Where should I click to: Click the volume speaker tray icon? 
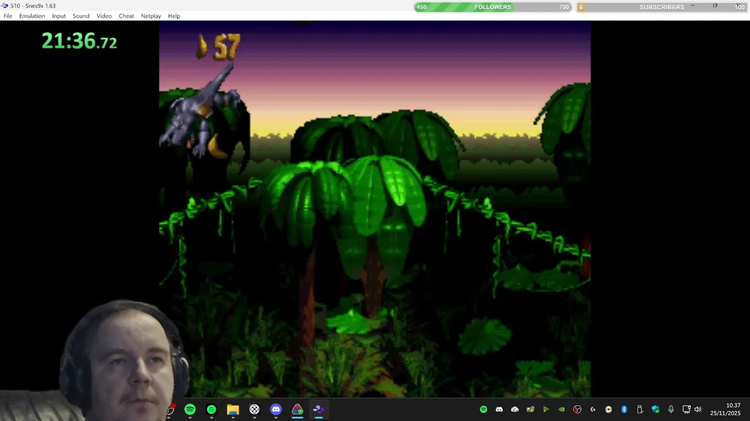(x=697, y=409)
